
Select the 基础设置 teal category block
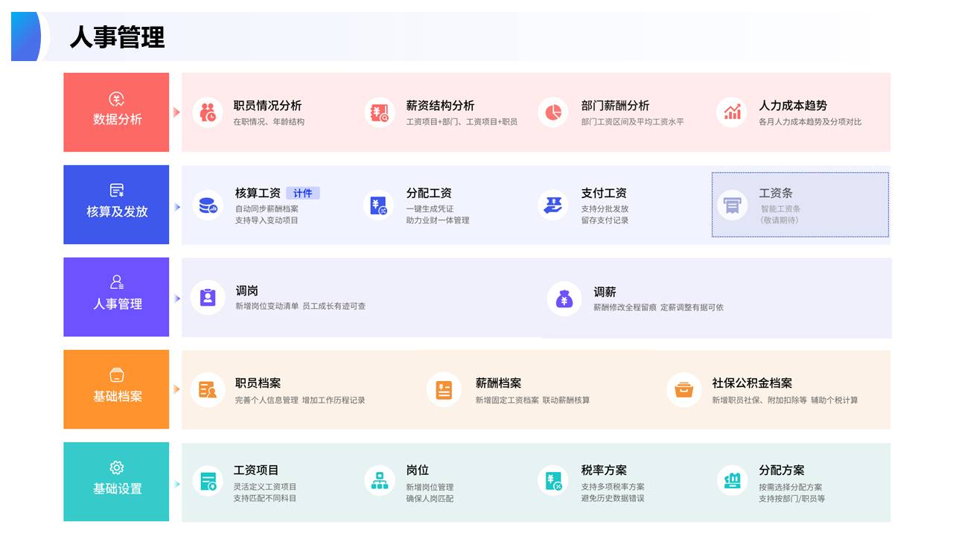pyautogui.click(x=116, y=482)
